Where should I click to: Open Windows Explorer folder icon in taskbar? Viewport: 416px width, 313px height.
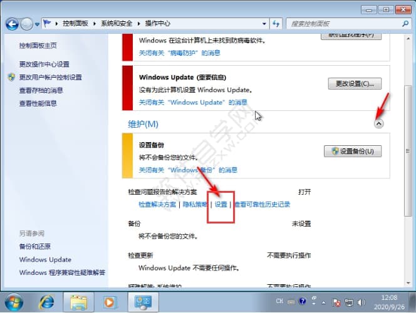coord(79,302)
